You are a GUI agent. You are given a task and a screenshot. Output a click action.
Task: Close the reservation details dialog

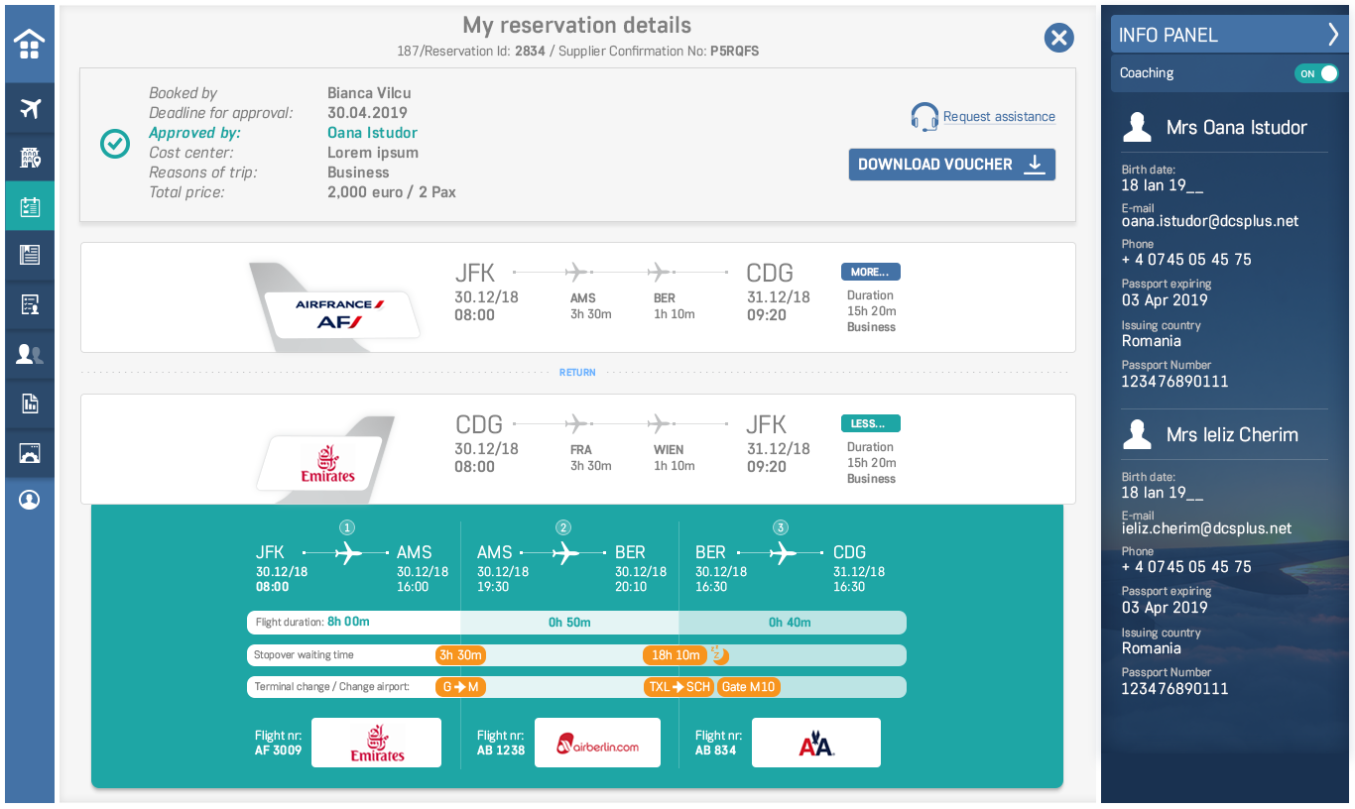click(1059, 39)
